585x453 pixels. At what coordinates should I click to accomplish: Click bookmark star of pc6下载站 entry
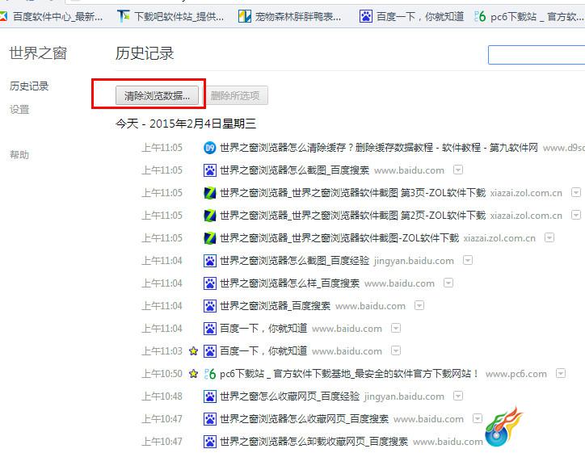193,373
